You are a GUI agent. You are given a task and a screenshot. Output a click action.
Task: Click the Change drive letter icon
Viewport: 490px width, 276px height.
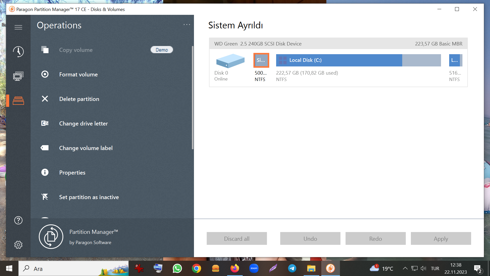coord(45,123)
